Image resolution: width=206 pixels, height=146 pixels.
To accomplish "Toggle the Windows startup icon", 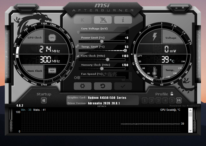I will coord(44,100).
